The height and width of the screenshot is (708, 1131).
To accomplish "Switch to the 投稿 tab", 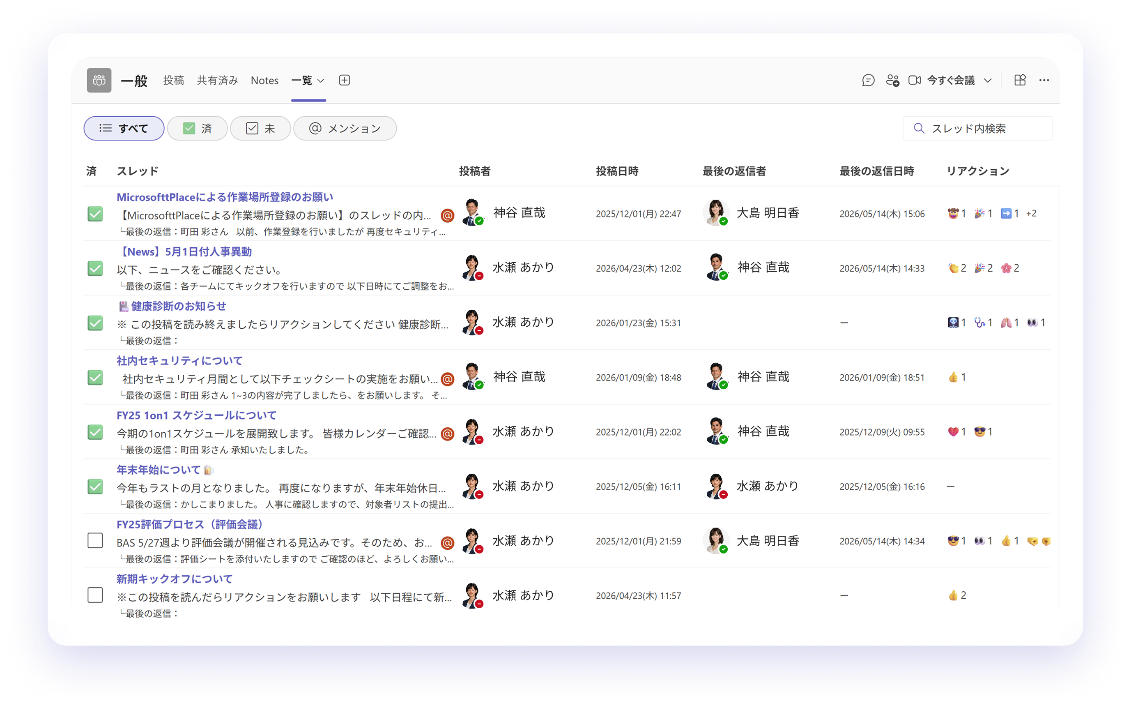I will (174, 80).
